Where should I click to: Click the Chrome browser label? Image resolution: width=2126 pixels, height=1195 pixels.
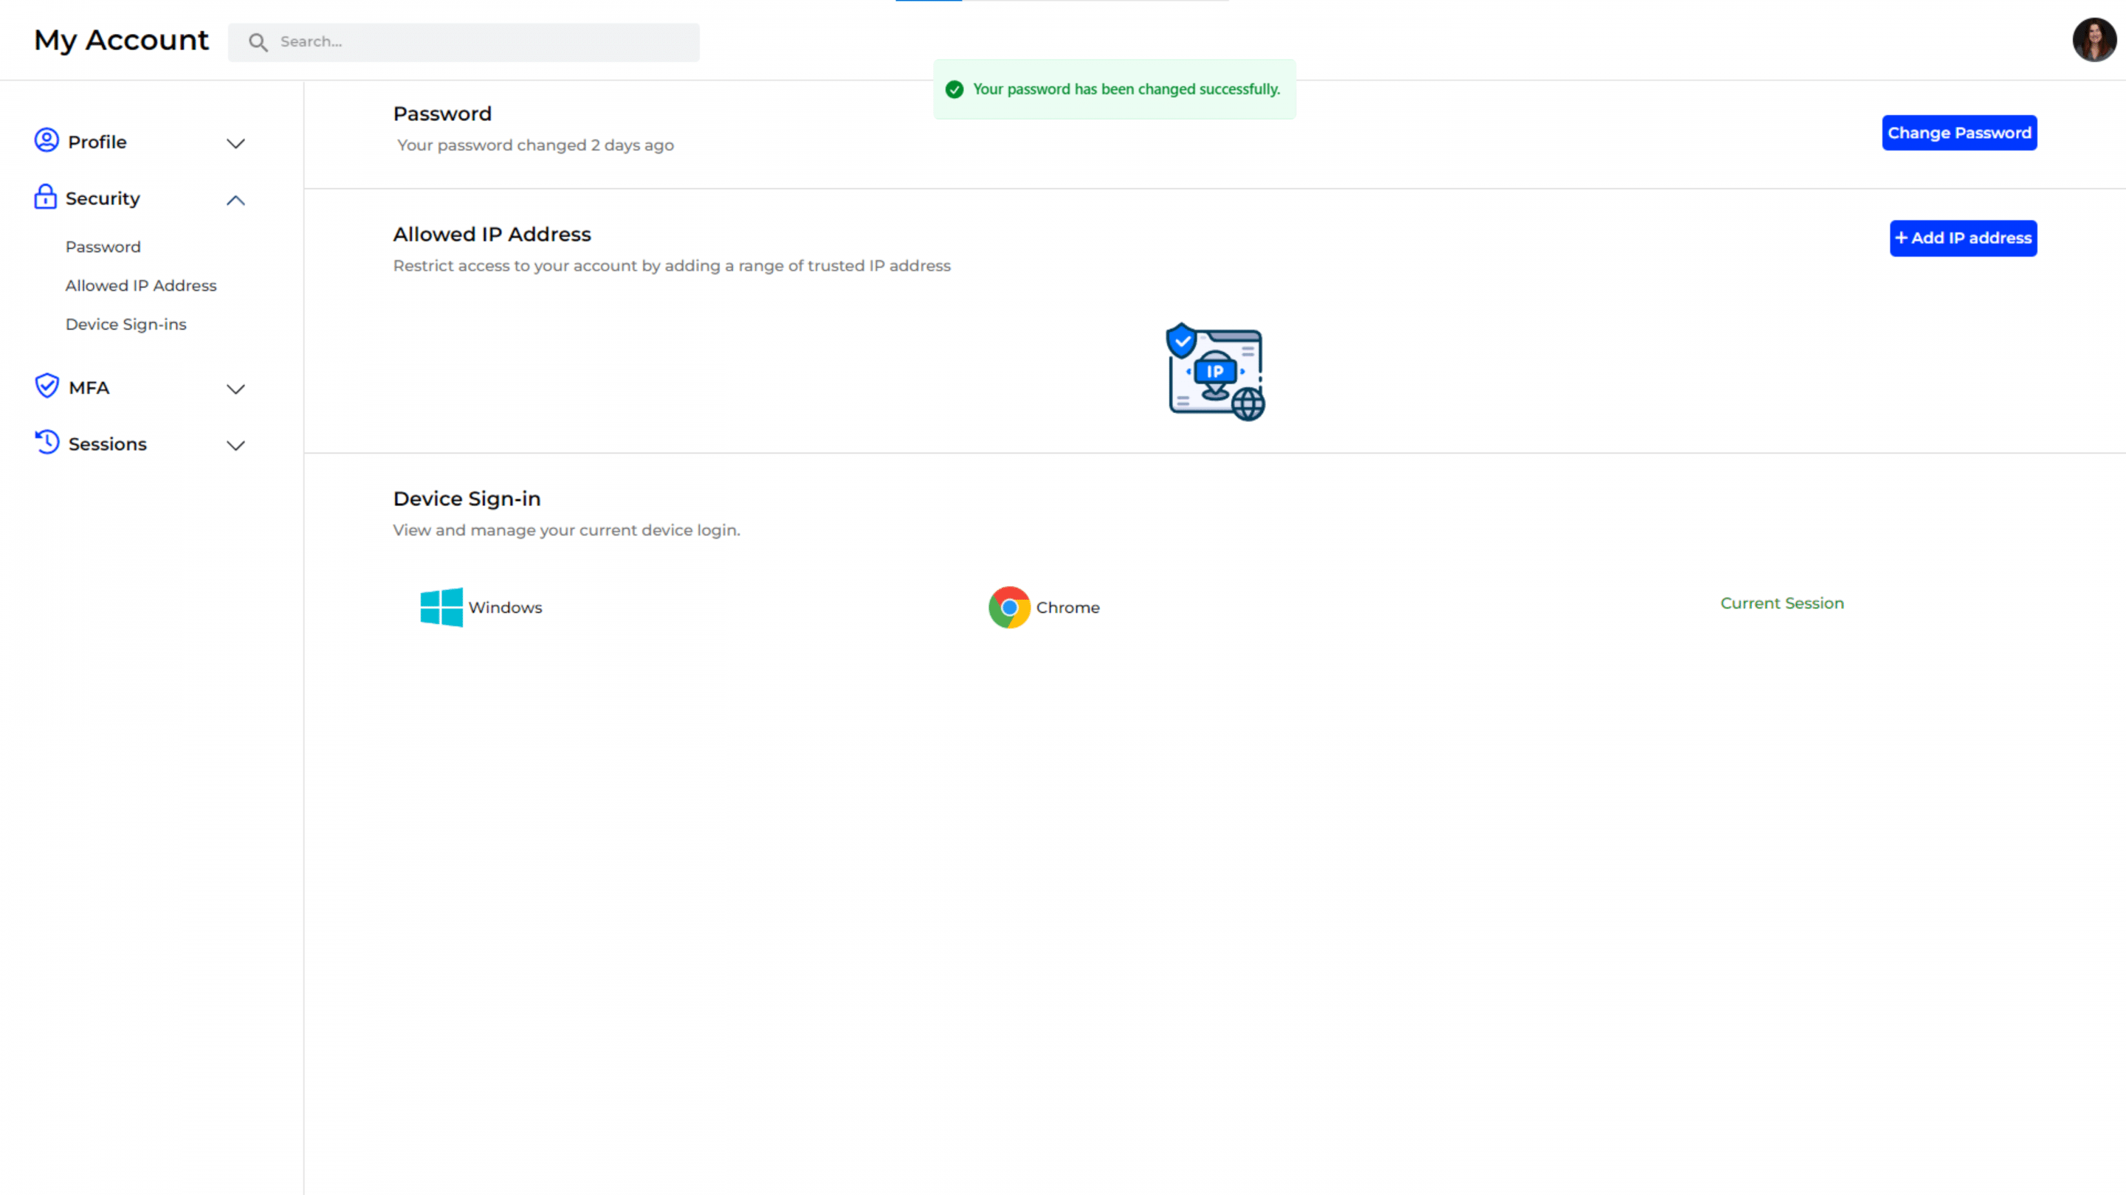pos(1068,607)
